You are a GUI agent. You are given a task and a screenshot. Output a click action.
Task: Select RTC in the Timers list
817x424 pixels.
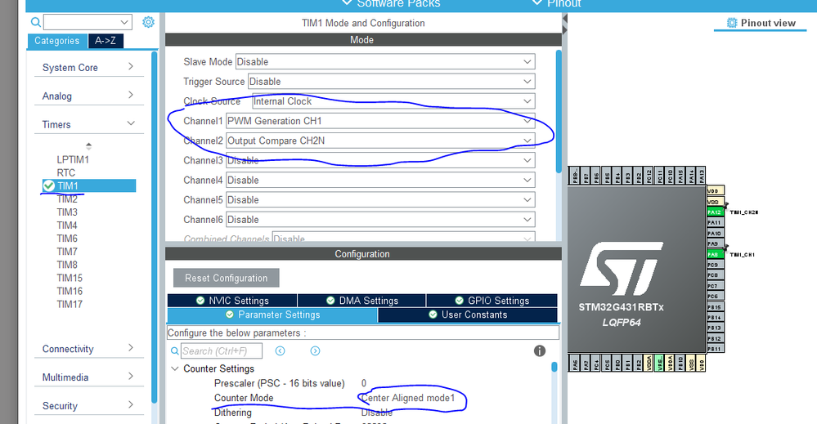[x=66, y=172]
